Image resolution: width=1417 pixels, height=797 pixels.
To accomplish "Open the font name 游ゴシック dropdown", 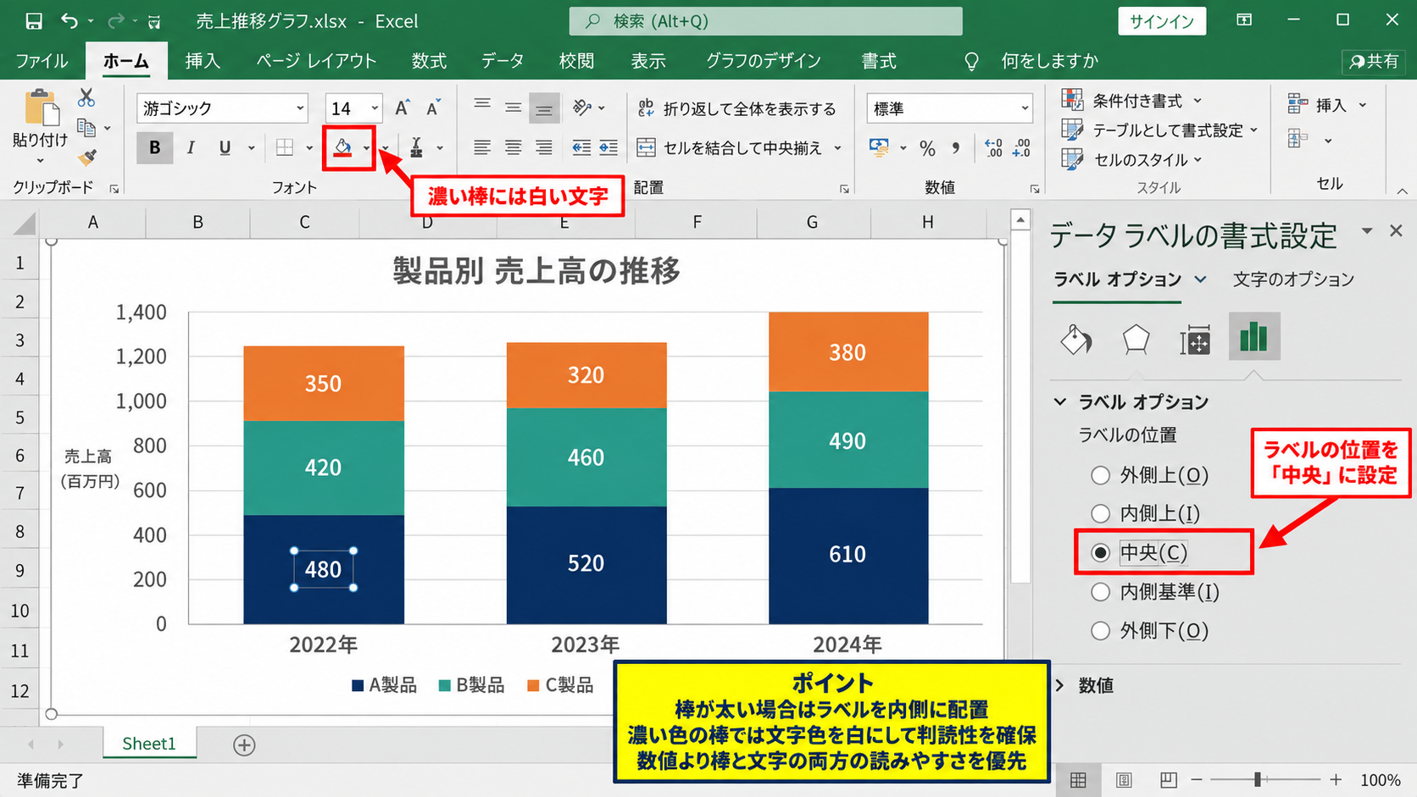I will coord(300,108).
